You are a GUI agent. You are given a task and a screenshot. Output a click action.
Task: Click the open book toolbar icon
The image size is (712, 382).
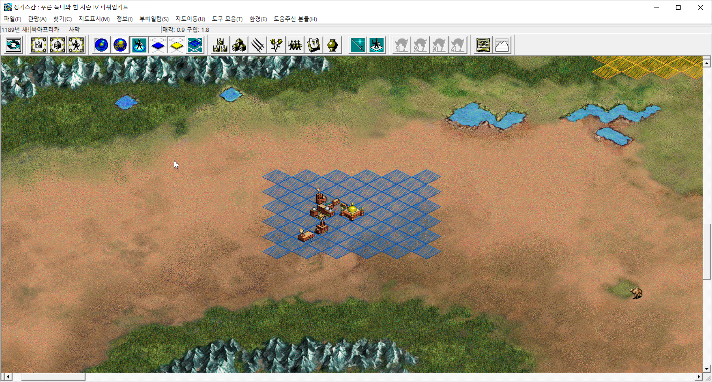[x=314, y=45]
